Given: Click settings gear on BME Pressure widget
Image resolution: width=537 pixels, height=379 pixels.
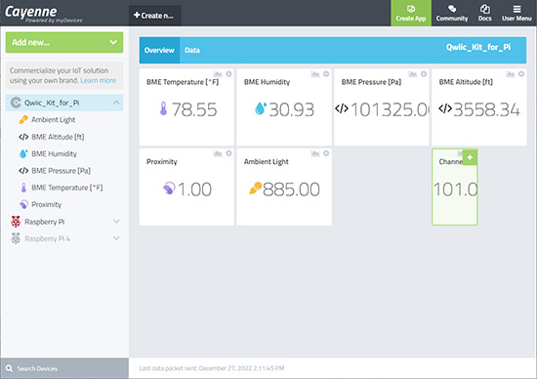Looking at the screenshot, I should [x=424, y=73].
